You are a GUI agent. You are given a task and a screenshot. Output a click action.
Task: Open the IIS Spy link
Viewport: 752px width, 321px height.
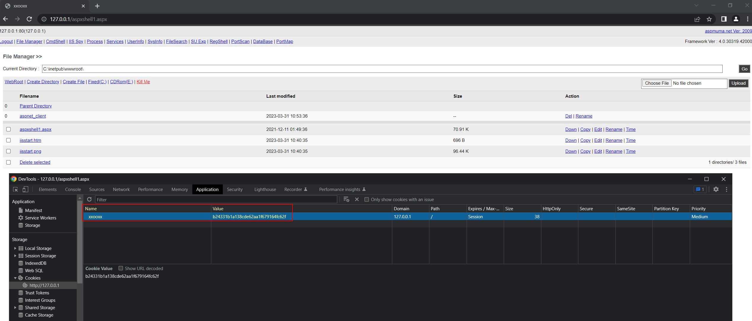click(x=76, y=41)
